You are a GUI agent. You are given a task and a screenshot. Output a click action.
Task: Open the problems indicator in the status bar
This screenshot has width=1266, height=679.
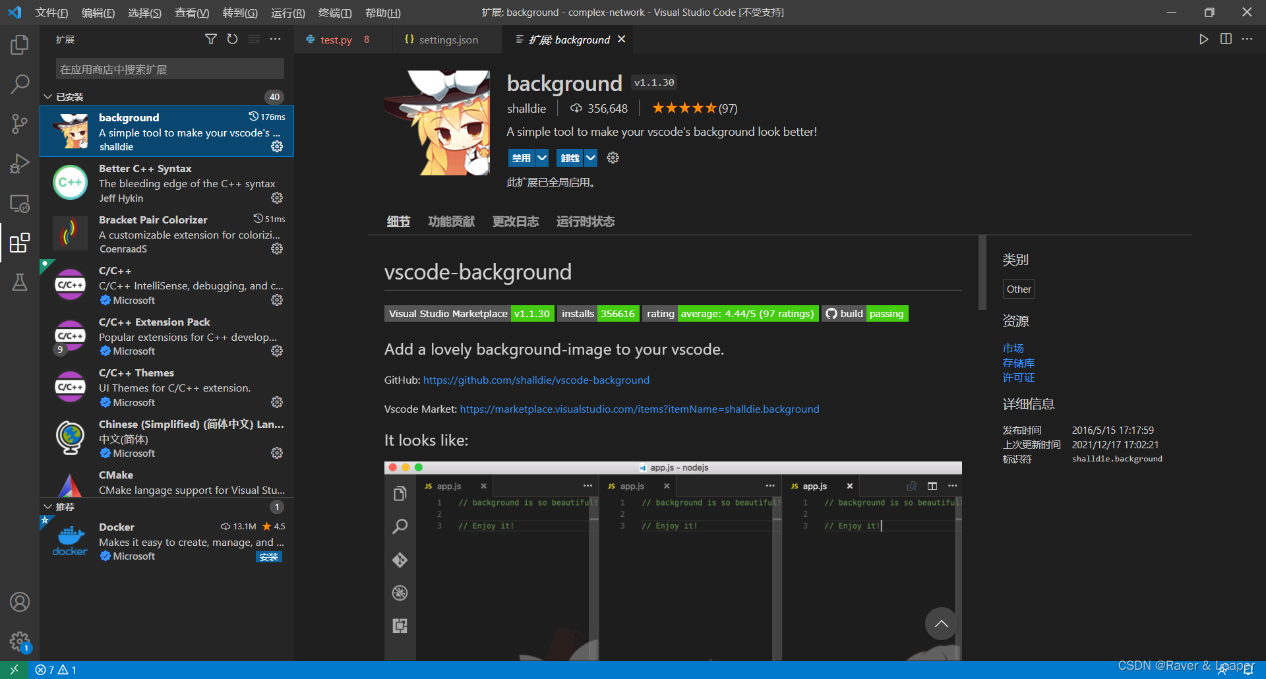point(55,669)
